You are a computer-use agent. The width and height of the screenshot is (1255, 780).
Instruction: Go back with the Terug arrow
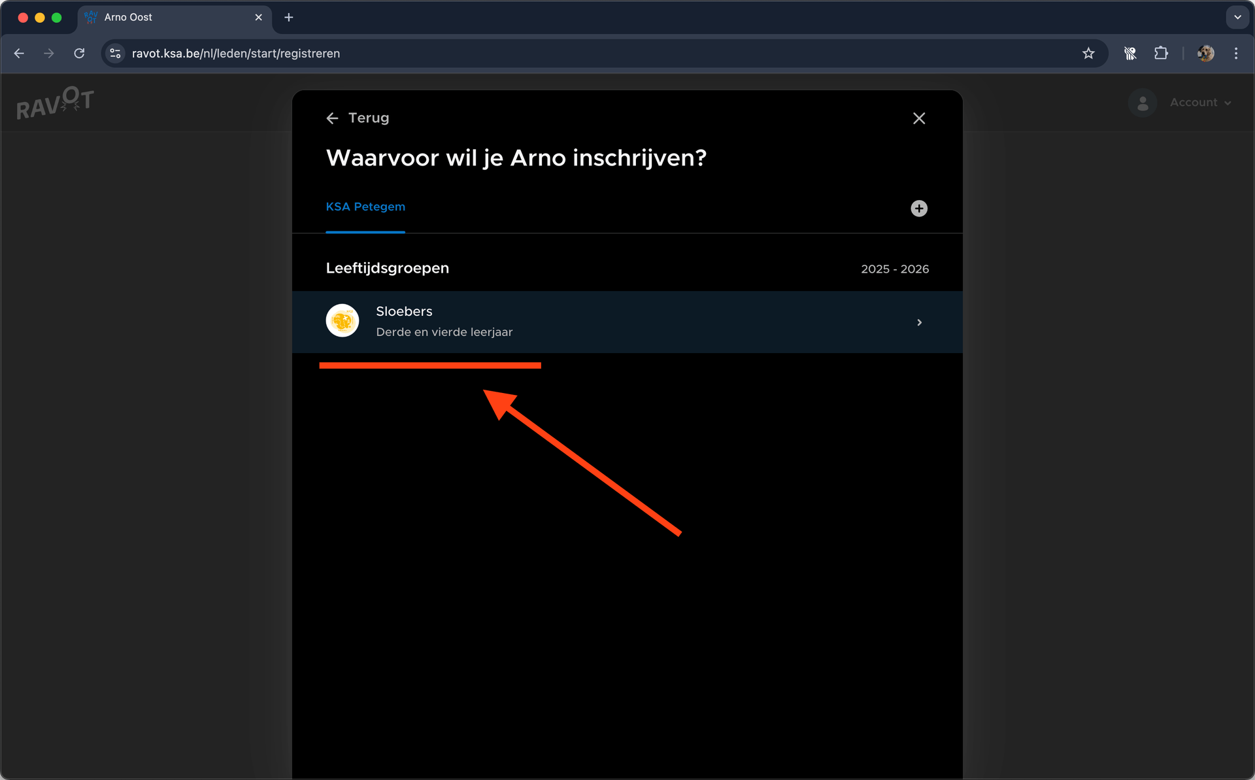click(x=332, y=118)
